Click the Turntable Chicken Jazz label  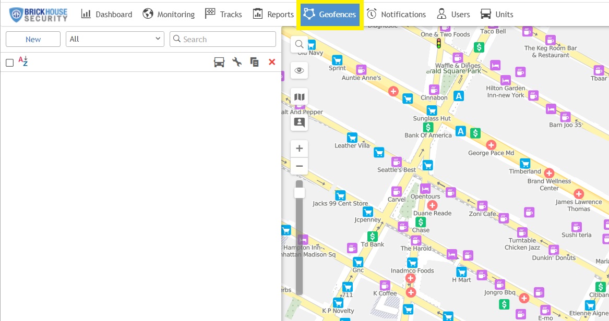(522, 244)
